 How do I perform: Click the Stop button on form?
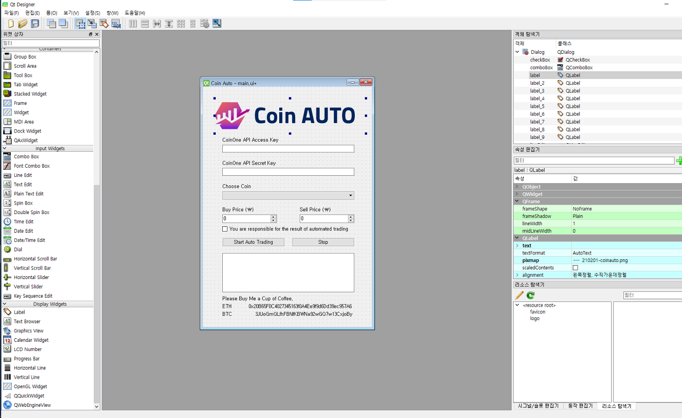(x=323, y=242)
